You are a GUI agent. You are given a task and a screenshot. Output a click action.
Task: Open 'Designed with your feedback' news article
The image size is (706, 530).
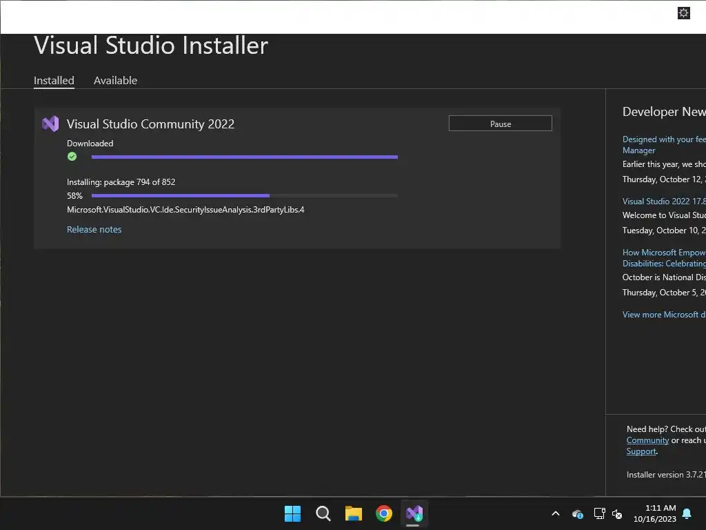click(x=664, y=145)
